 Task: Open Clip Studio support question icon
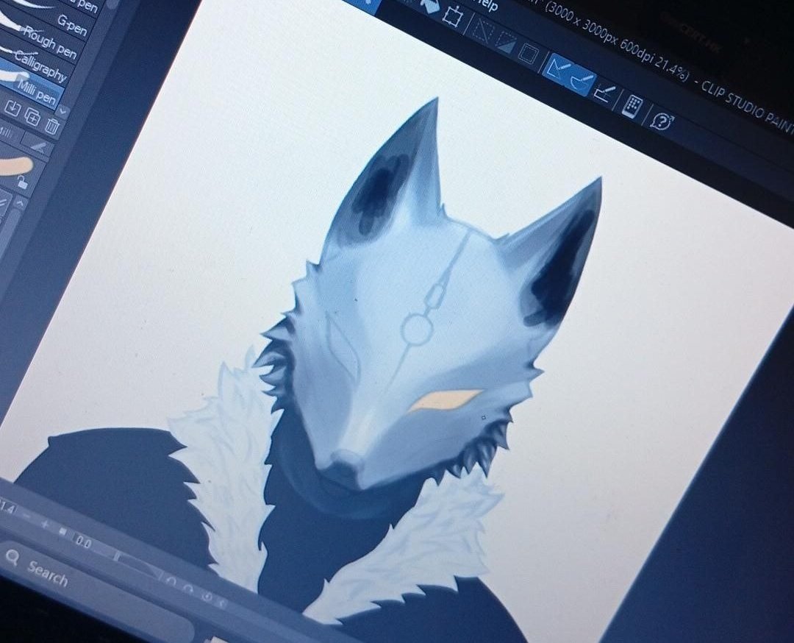click(x=662, y=121)
